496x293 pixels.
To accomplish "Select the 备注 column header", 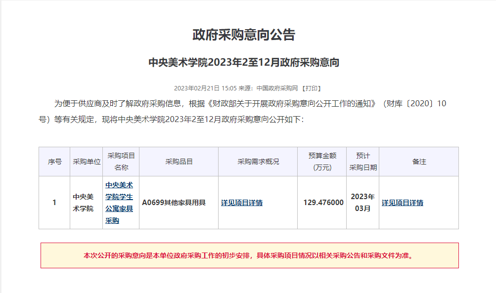I will 419,162.
